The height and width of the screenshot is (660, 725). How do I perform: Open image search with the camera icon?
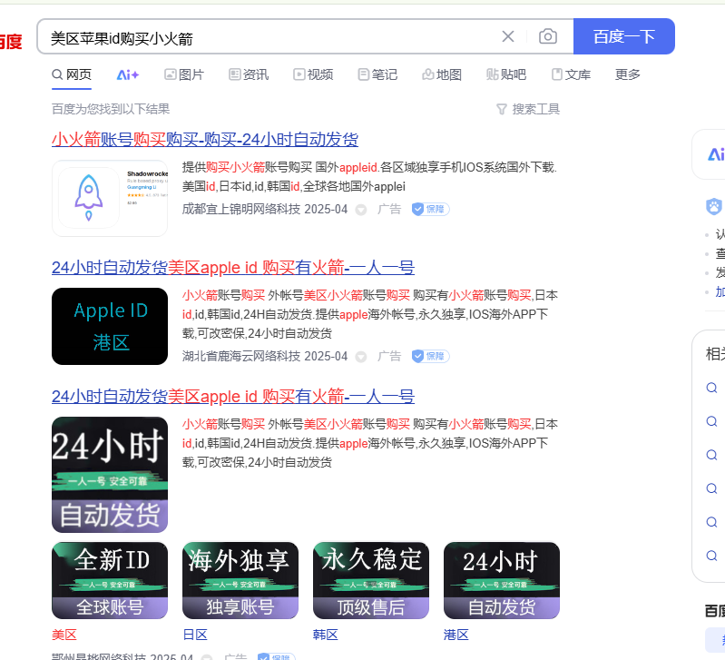click(547, 36)
